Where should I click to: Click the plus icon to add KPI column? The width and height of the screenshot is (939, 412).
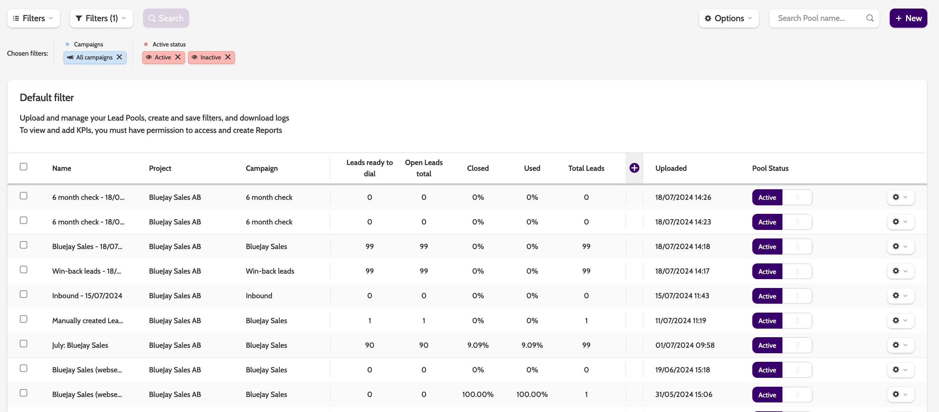pyautogui.click(x=634, y=168)
